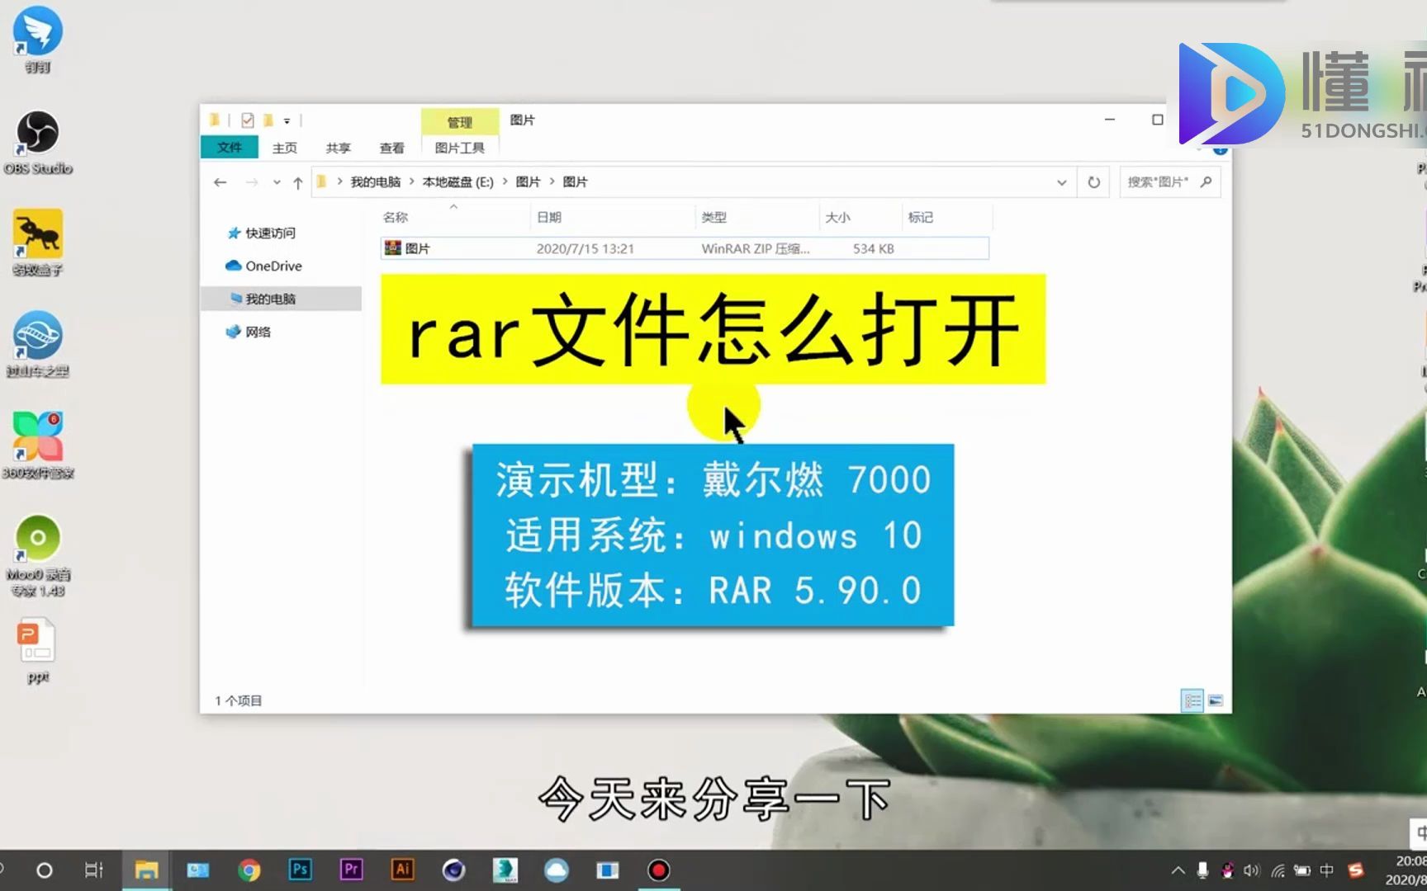Click 我的电脑 in the address bar
Screen dimensions: 1427x891
tap(375, 182)
